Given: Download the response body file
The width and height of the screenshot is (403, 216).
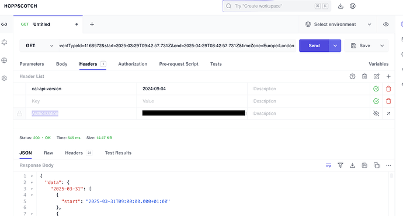Looking at the screenshot, I should pos(352,165).
